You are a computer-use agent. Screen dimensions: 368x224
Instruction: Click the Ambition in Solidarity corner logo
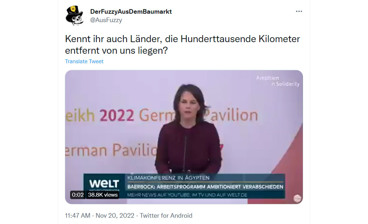click(278, 81)
